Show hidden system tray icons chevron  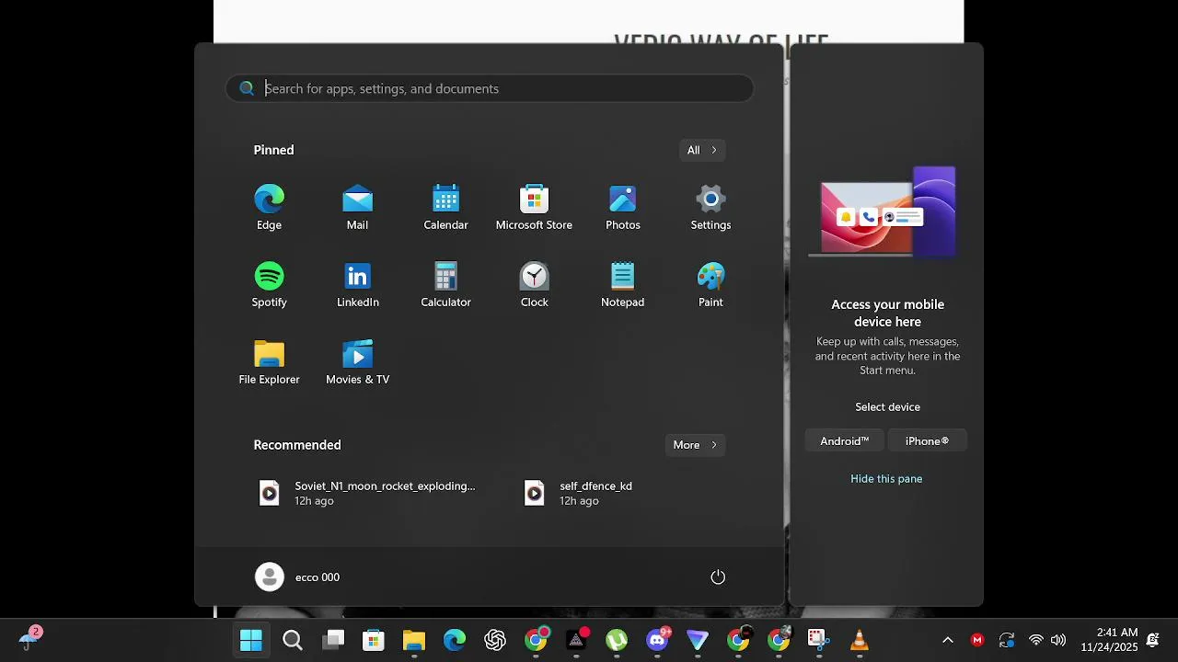tap(947, 640)
